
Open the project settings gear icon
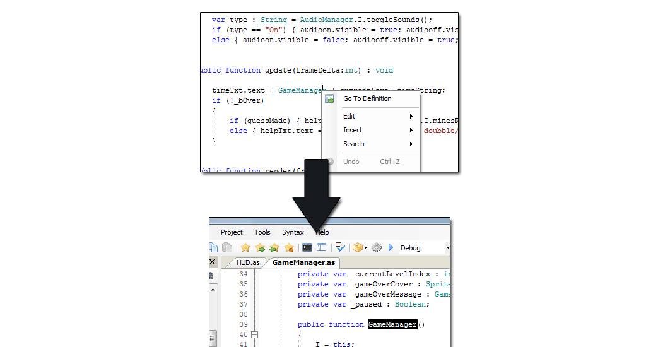[377, 248]
